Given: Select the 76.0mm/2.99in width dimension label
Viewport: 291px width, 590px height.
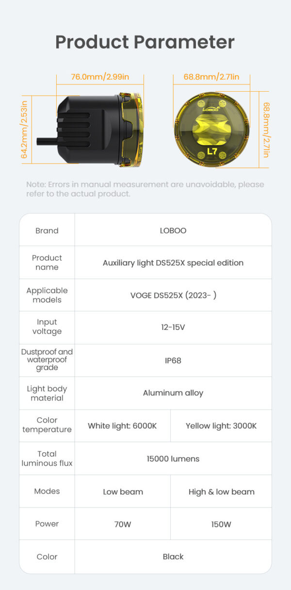Looking at the screenshot, I should 100,77.
